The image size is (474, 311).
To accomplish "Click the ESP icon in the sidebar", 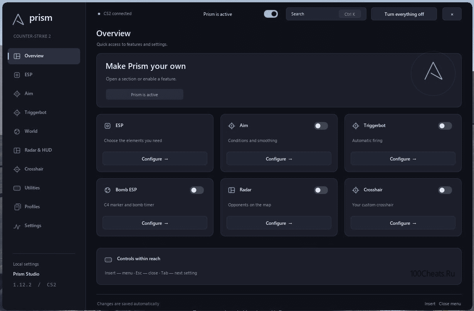I will pyautogui.click(x=17, y=75).
